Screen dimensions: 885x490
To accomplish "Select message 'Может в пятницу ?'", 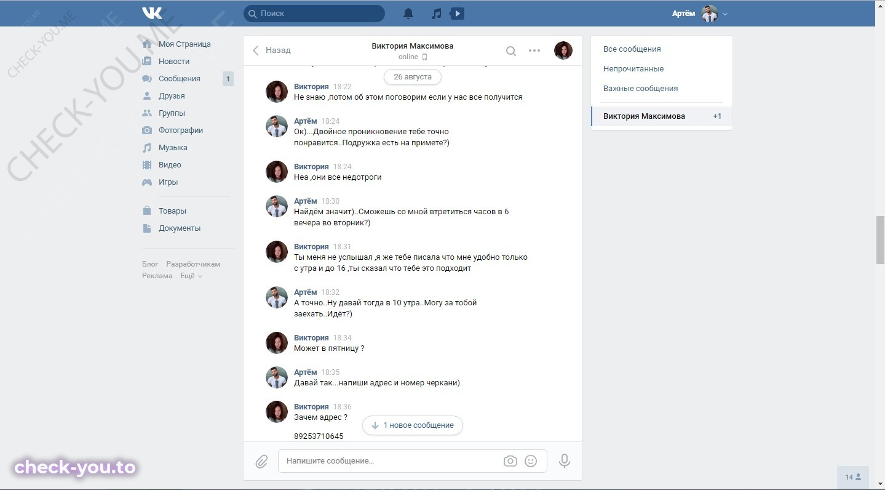I will pos(329,348).
